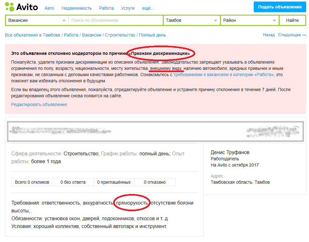
Task: Open the «Район» district dropdown
Action: coord(248,20)
